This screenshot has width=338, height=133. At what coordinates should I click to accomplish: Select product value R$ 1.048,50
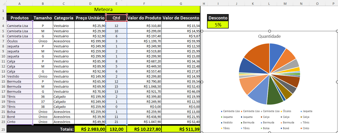pos(144,86)
